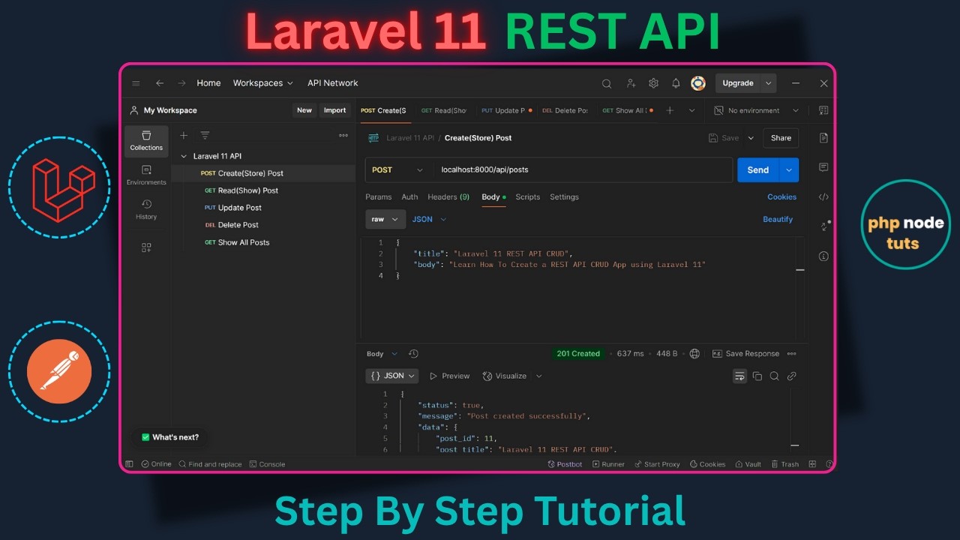Open the JSON body language dropdown

429,220
